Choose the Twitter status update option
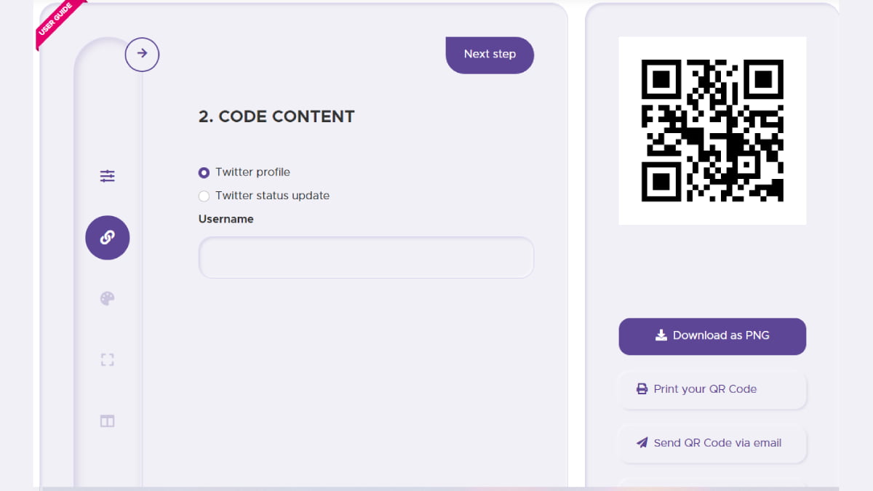 coord(204,196)
